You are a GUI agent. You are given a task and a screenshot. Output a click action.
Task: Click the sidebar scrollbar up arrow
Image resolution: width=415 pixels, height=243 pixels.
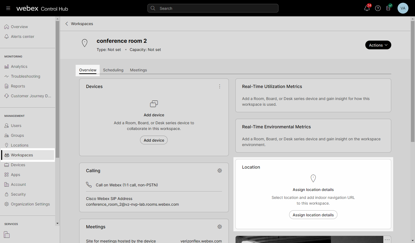pyautogui.click(x=57, y=19)
